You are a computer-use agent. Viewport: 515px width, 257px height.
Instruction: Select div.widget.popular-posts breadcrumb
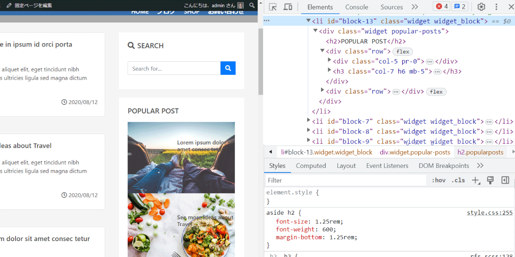(415, 152)
